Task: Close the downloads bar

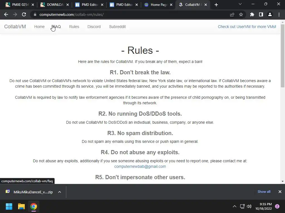Action: [x=280, y=192]
